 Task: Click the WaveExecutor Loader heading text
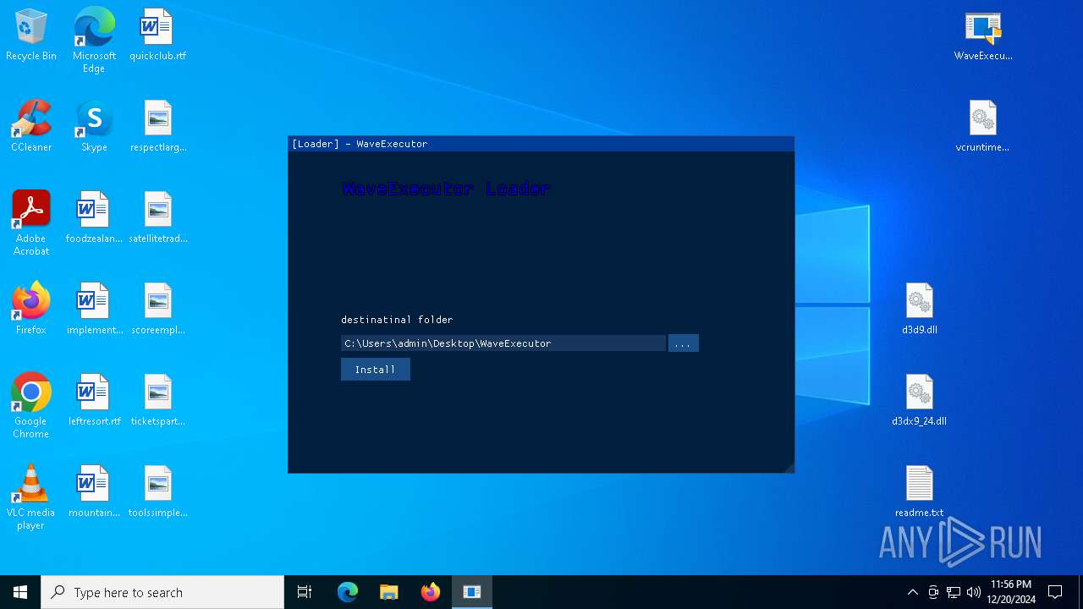coord(446,189)
